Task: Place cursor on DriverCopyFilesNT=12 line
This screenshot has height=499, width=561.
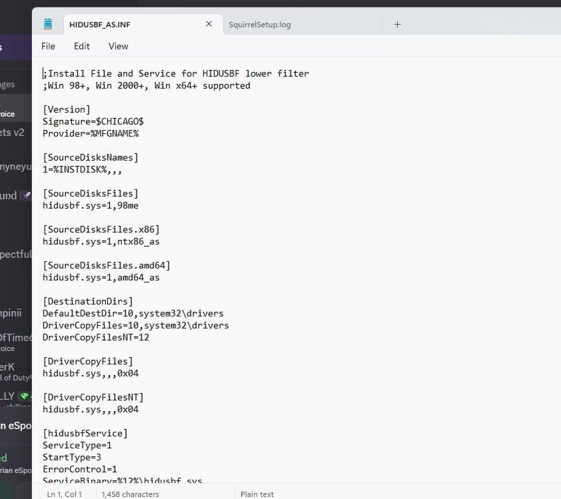Action: [96, 337]
